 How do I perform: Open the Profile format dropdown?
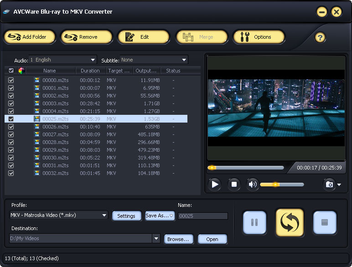(x=59, y=215)
